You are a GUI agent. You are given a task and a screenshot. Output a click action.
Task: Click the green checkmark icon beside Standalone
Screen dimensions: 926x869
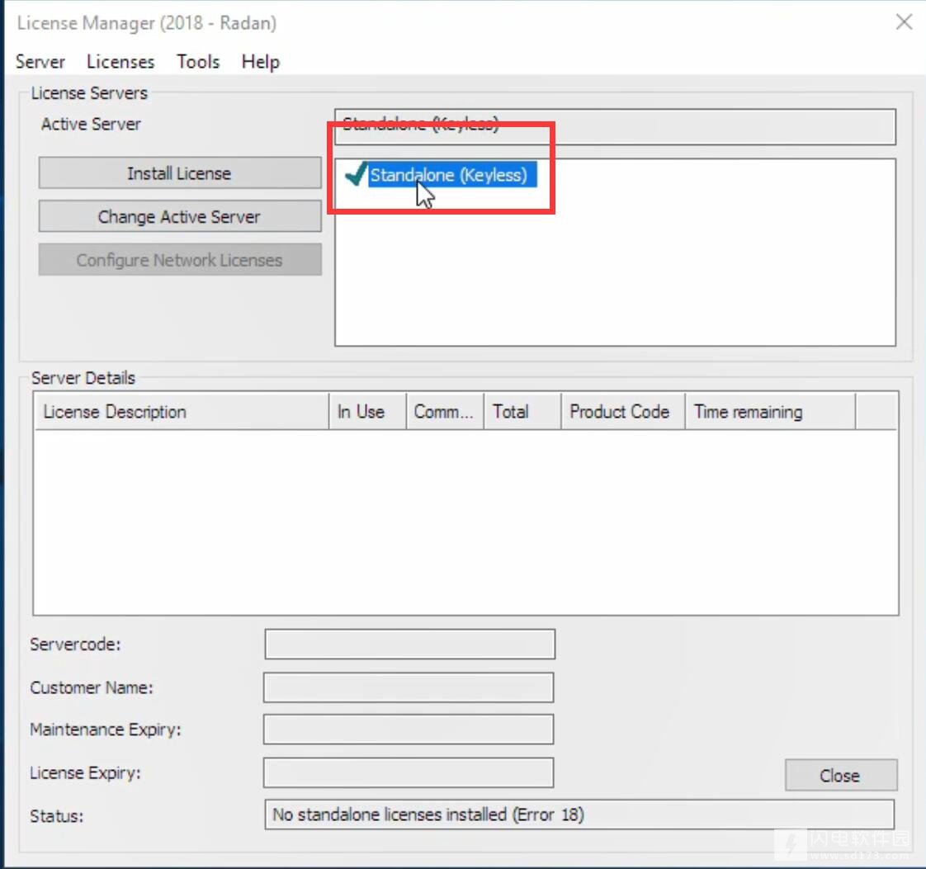(x=356, y=174)
